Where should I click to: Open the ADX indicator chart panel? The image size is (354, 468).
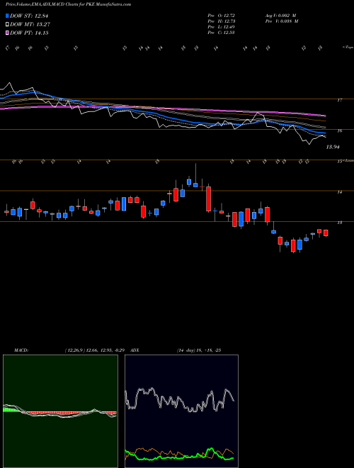pos(181,411)
